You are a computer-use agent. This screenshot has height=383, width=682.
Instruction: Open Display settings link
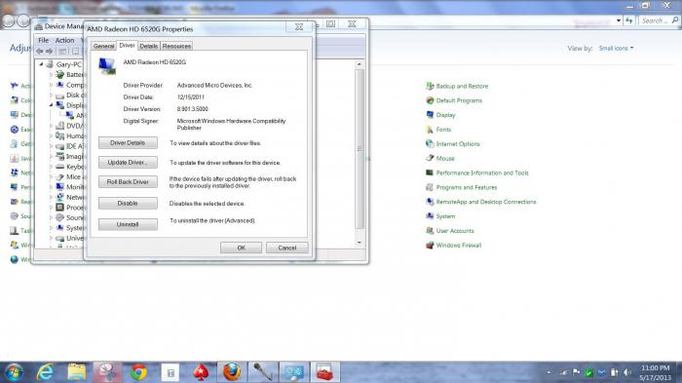click(x=445, y=115)
